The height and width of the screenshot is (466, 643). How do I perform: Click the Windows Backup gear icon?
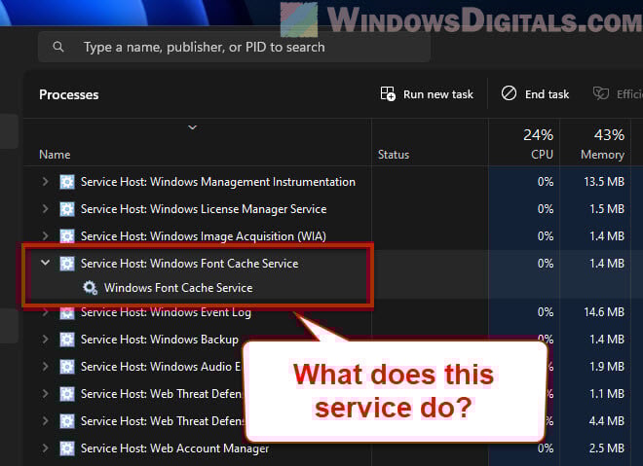click(x=67, y=340)
